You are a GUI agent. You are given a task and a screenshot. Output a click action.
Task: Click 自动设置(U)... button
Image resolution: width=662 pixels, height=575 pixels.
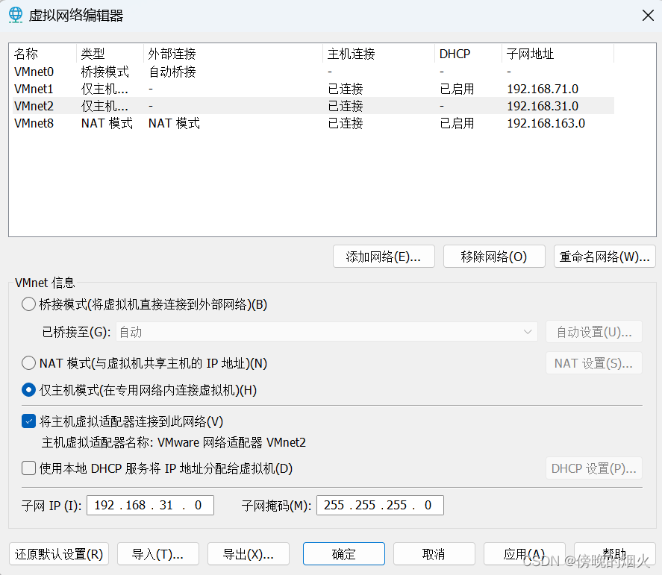click(x=594, y=332)
